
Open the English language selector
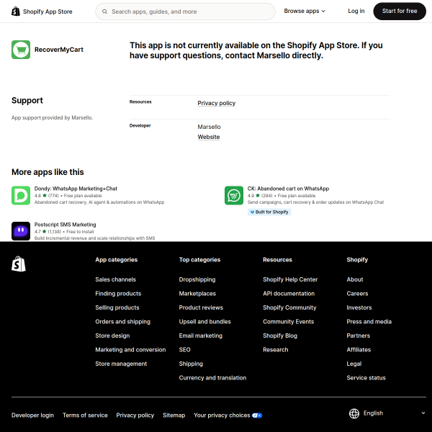pos(387,413)
